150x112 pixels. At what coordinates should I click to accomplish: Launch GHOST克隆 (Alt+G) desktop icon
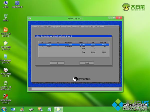coord(6,46)
